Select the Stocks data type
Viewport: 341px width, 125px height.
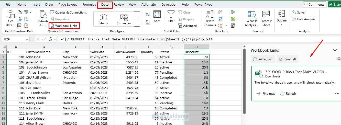click(x=104, y=19)
